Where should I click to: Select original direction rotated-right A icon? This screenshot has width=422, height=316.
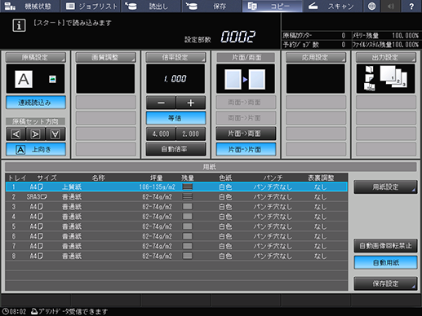coord(36,134)
